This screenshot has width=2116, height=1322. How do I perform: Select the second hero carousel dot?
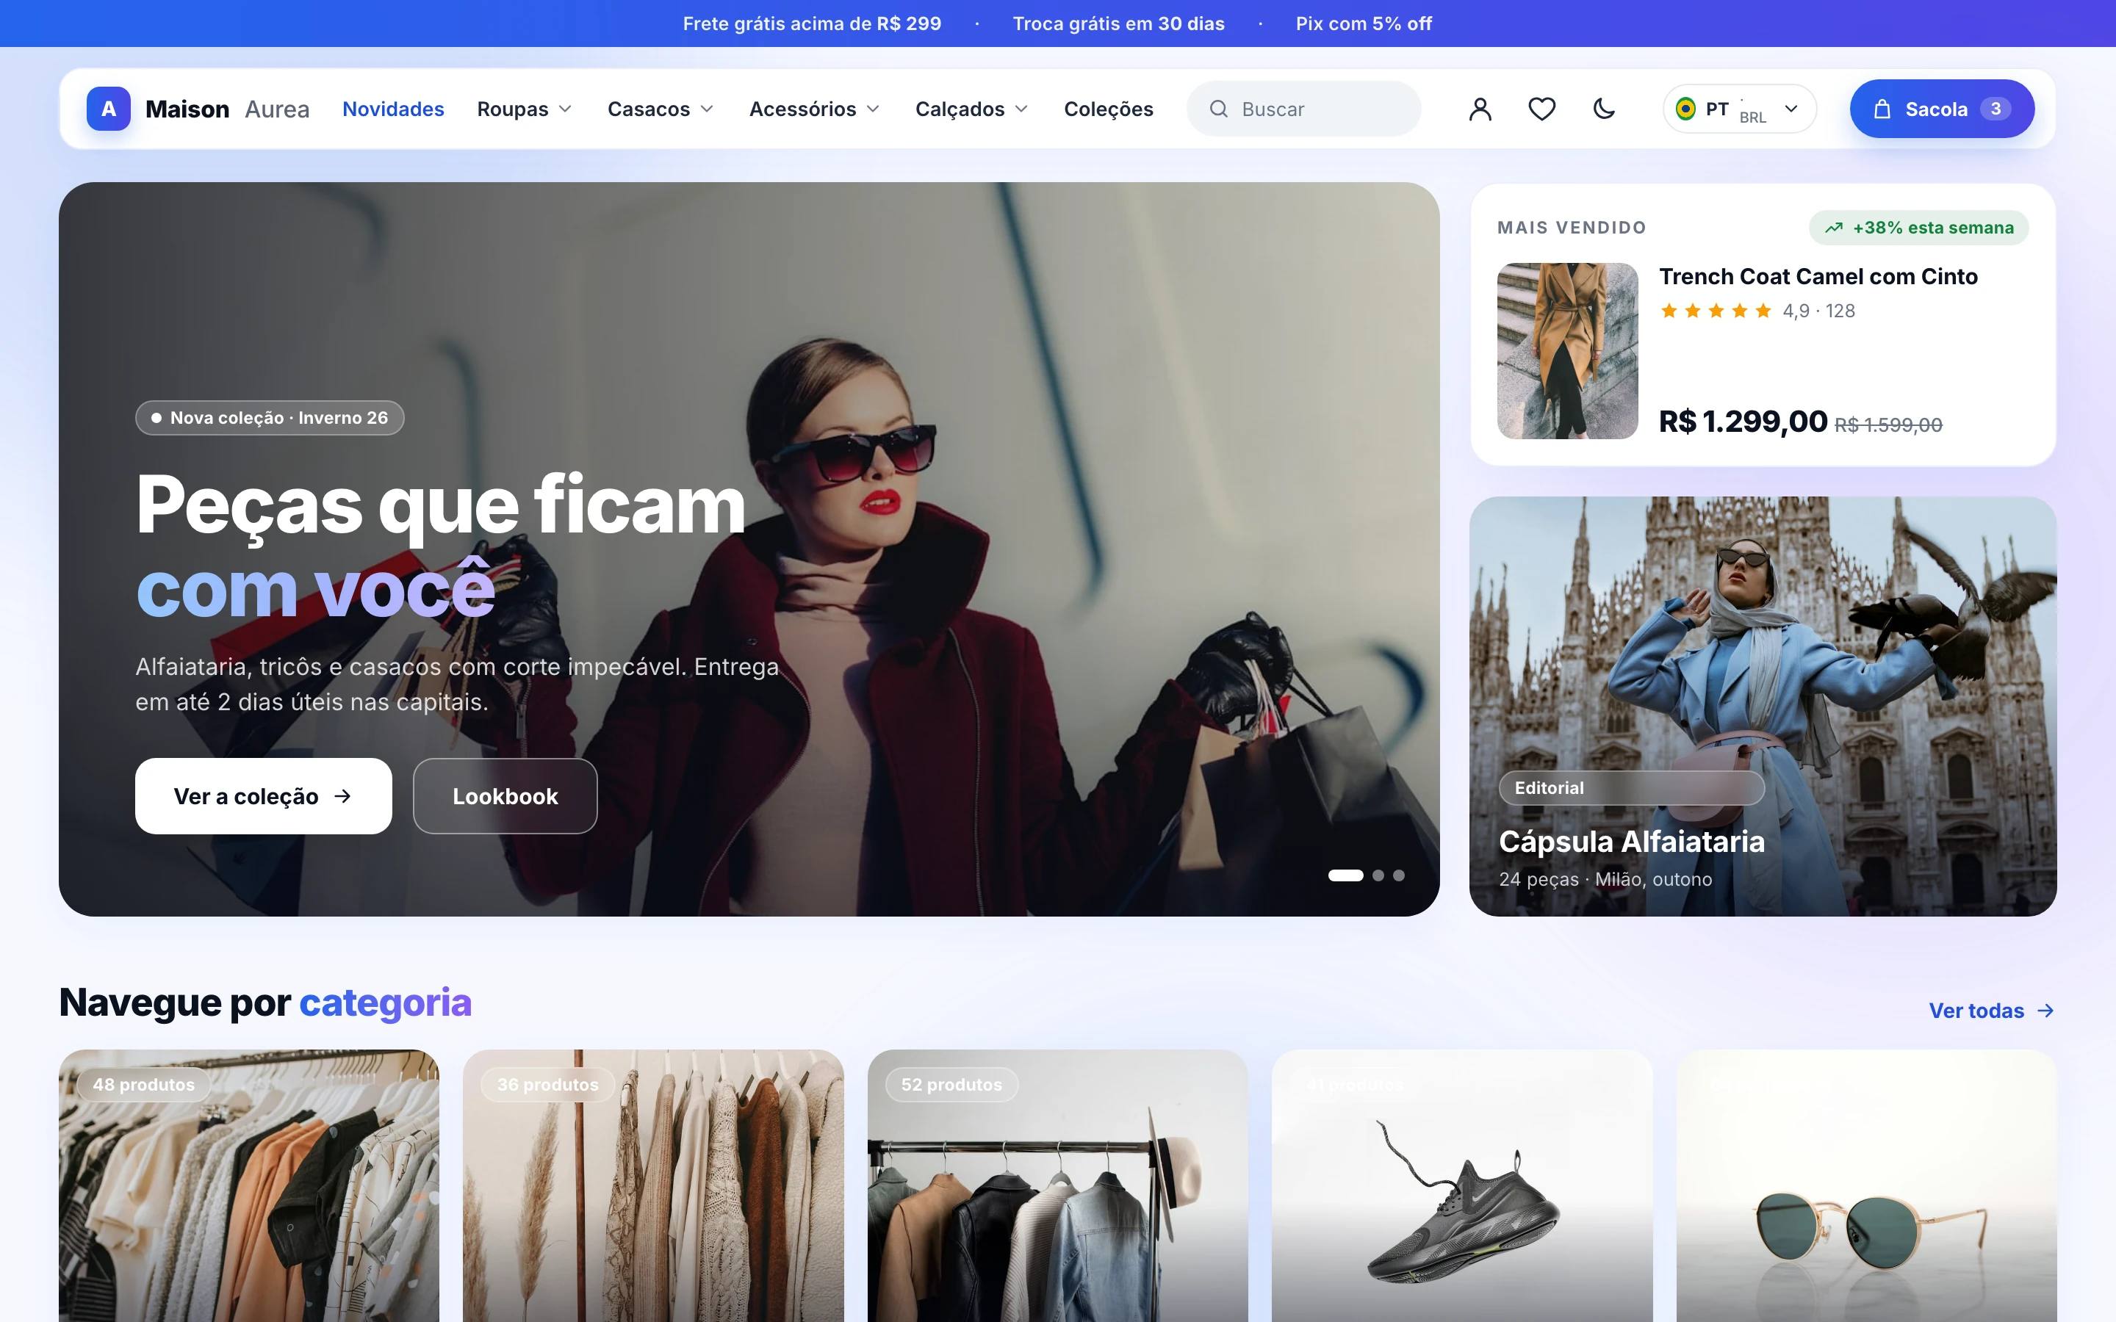tap(1378, 875)
